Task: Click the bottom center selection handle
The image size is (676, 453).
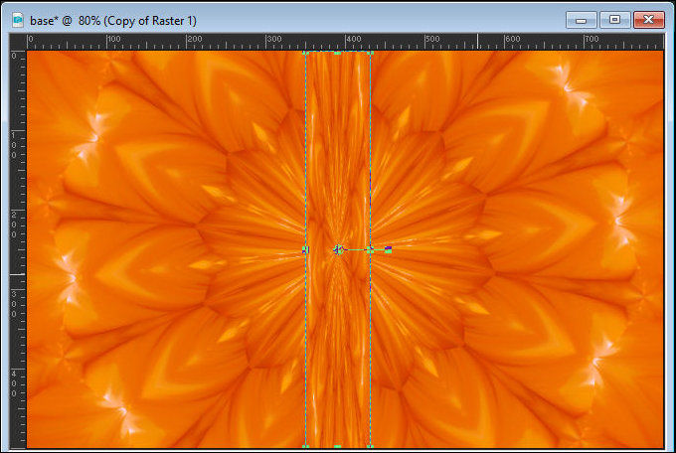Action: tap(338, 447)
